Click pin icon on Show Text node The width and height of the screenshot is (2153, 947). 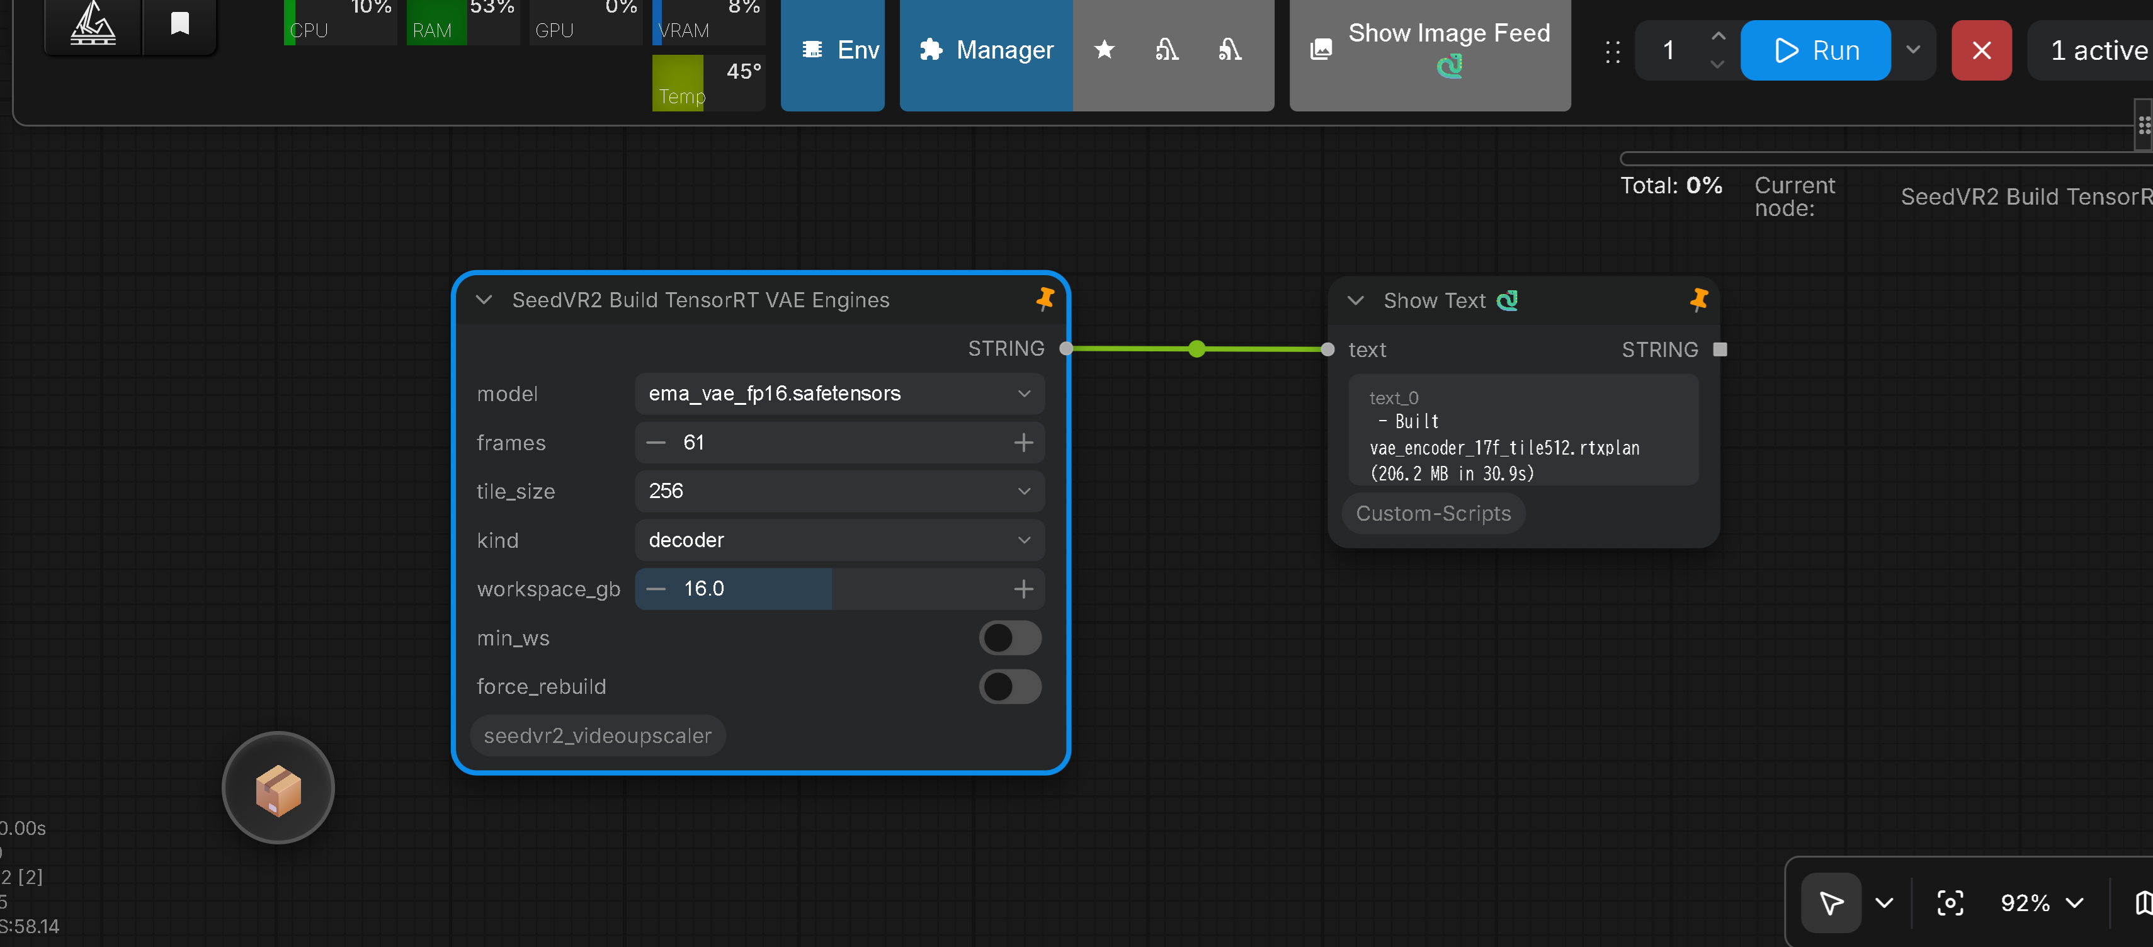click(1698, 300)
